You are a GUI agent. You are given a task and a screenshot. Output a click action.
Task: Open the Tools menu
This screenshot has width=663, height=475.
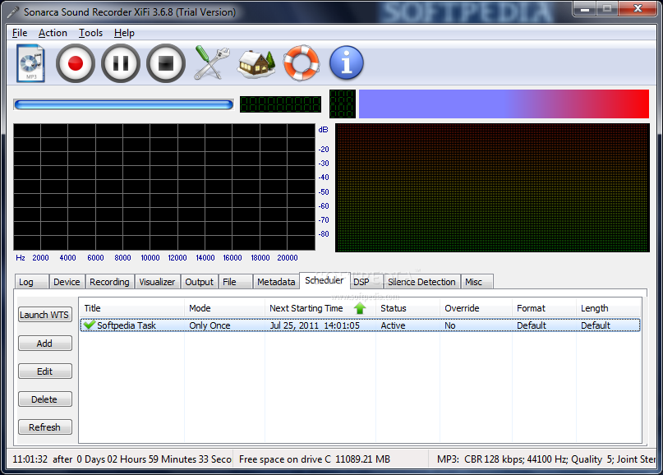point(90,33)
